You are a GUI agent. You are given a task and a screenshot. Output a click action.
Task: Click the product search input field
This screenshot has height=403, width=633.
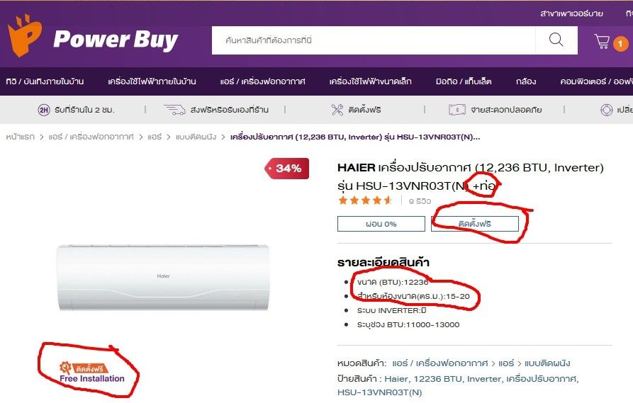[x=374, y=40]
